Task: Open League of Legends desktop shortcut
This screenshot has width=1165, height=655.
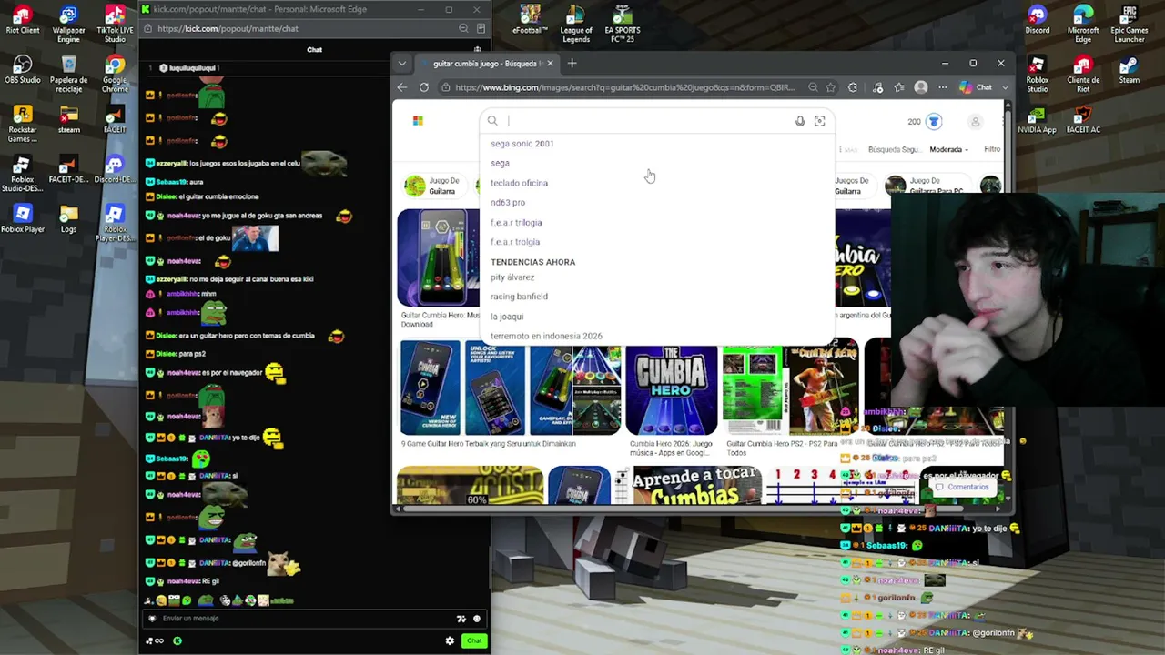Action: coord(576,24)
